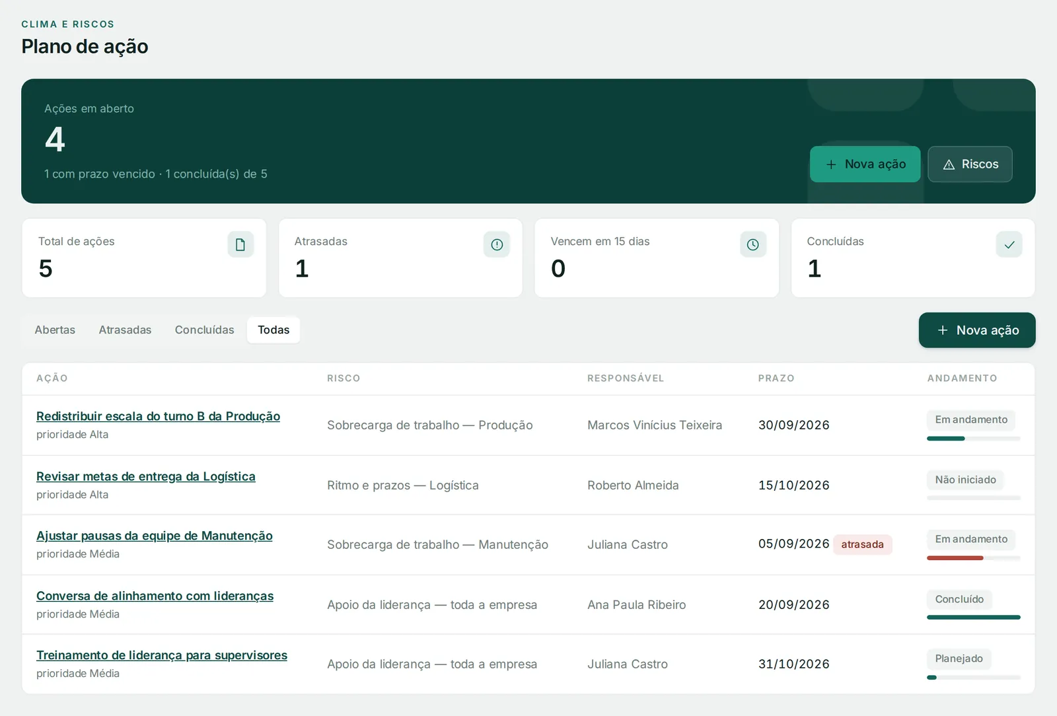
Task: Click the plus icon on the dark Nova ação button above the table
Action: [943, 330]
